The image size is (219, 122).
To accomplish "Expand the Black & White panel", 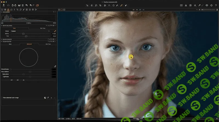I will pos(1,39).
